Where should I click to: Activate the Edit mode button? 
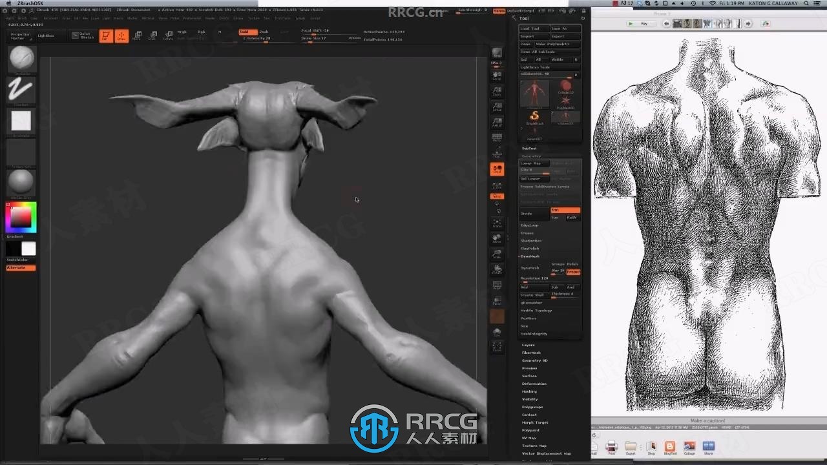pos(105,36)
